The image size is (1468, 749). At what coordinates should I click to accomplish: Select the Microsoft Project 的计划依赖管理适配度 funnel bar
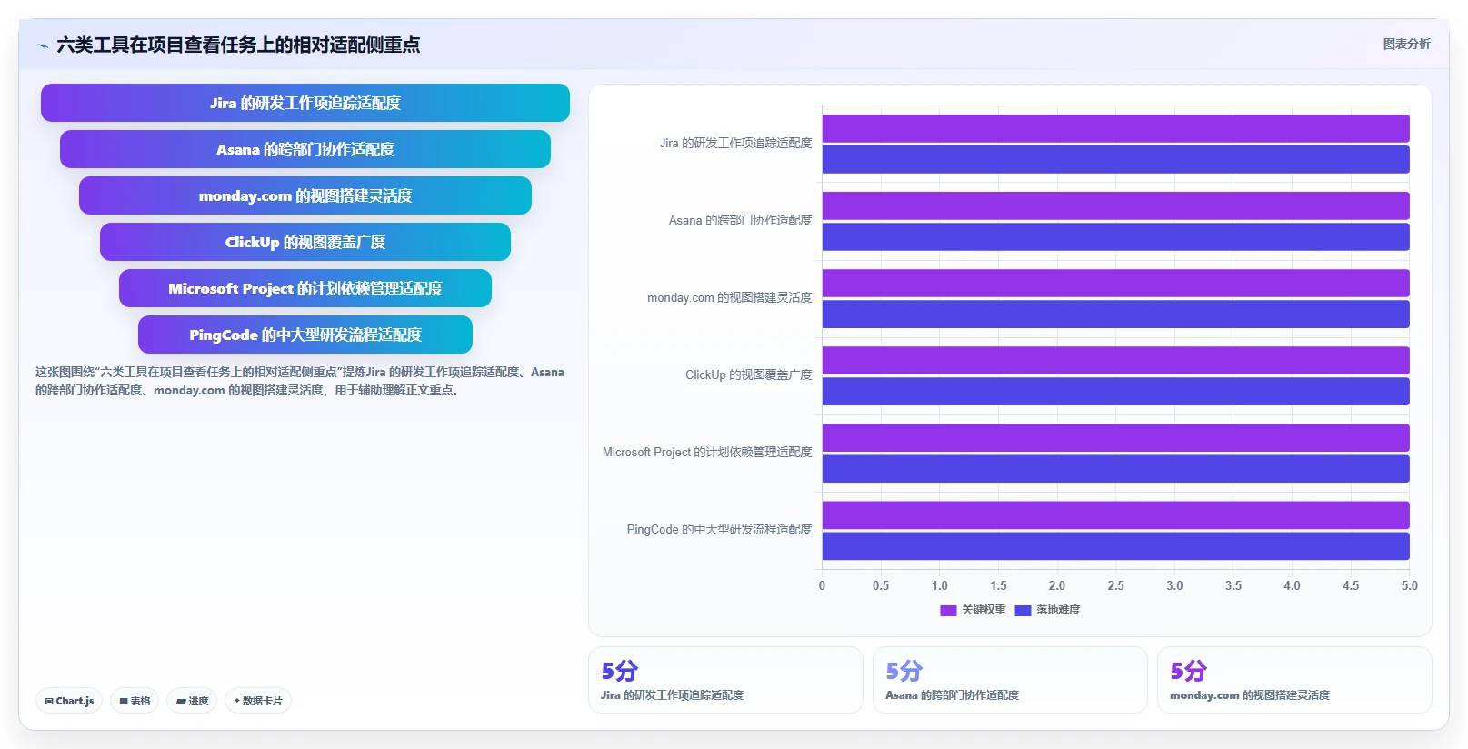coord(305,288)
